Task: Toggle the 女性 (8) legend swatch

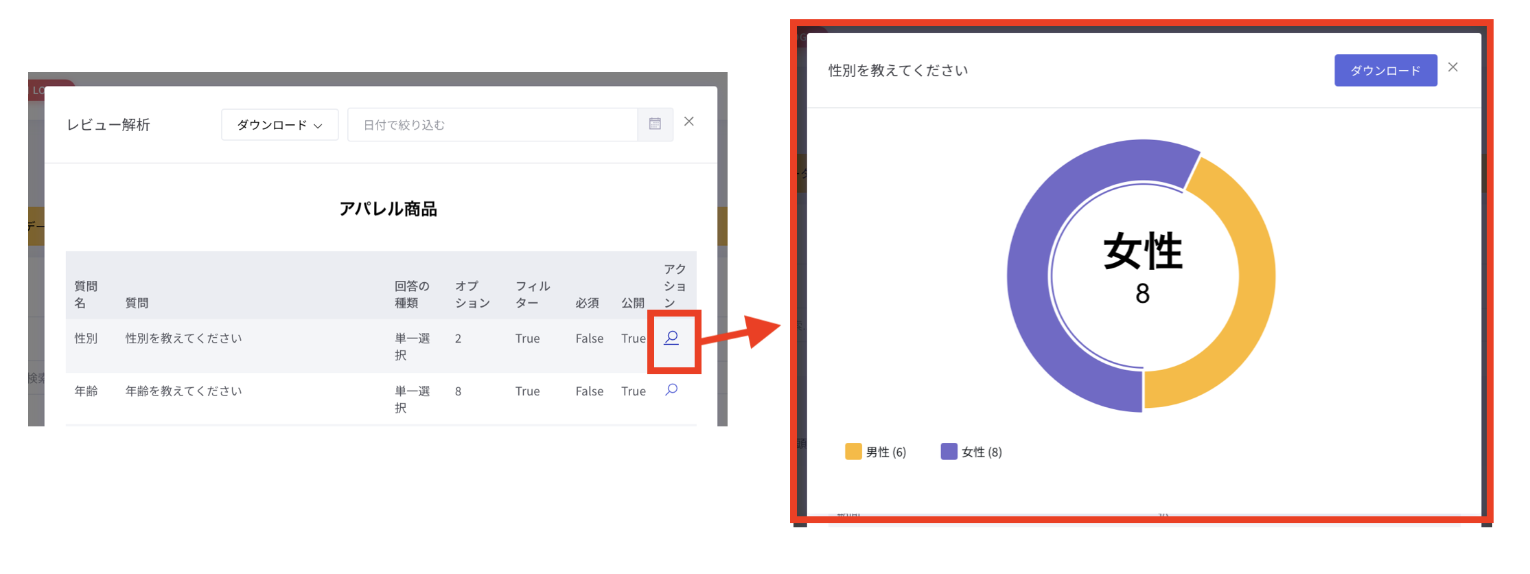Action: (949, 451)
